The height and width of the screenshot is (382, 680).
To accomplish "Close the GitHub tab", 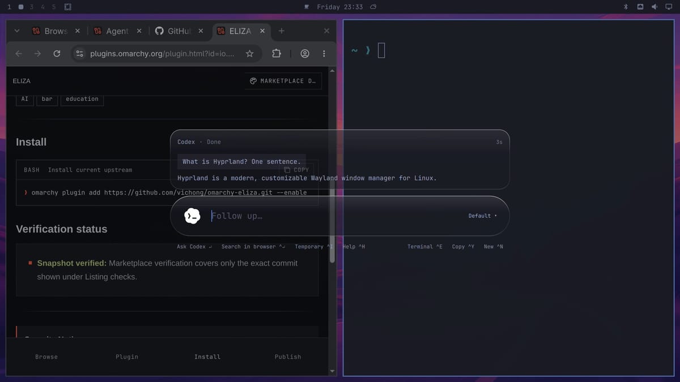I will click(201, 31).
